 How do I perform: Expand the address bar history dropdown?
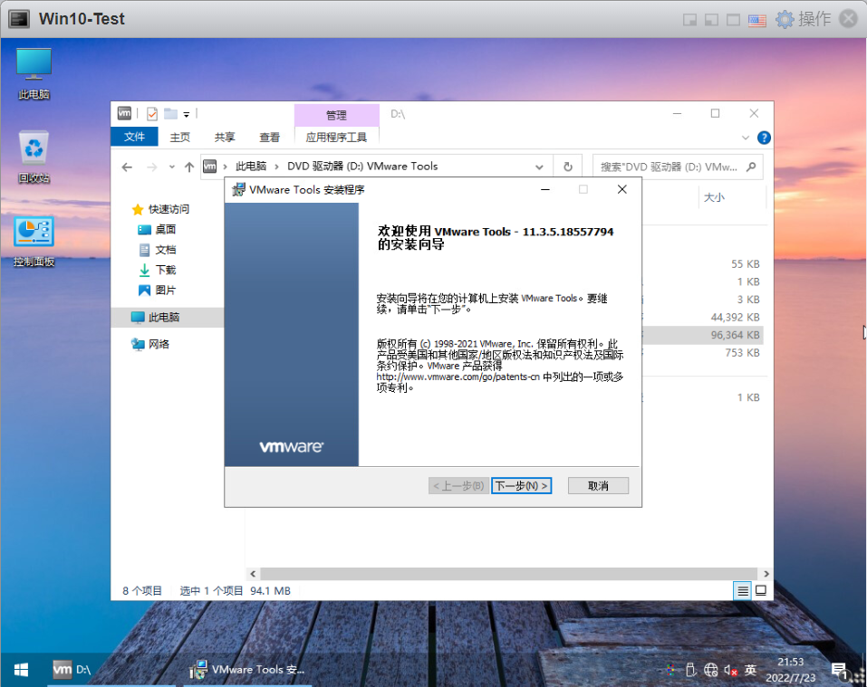(539, 167)
